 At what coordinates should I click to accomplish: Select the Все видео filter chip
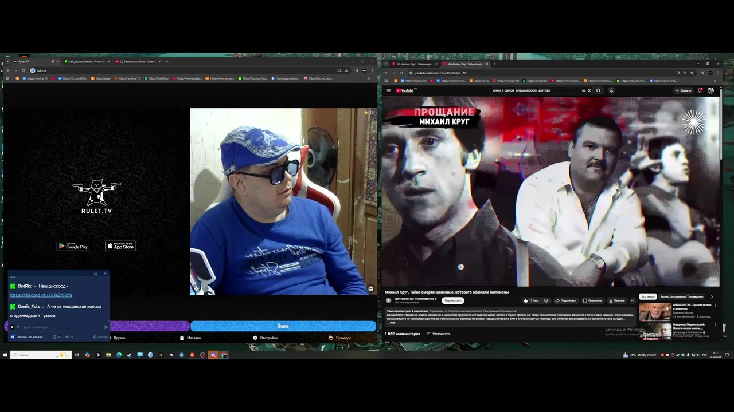[x=648, y=296]
